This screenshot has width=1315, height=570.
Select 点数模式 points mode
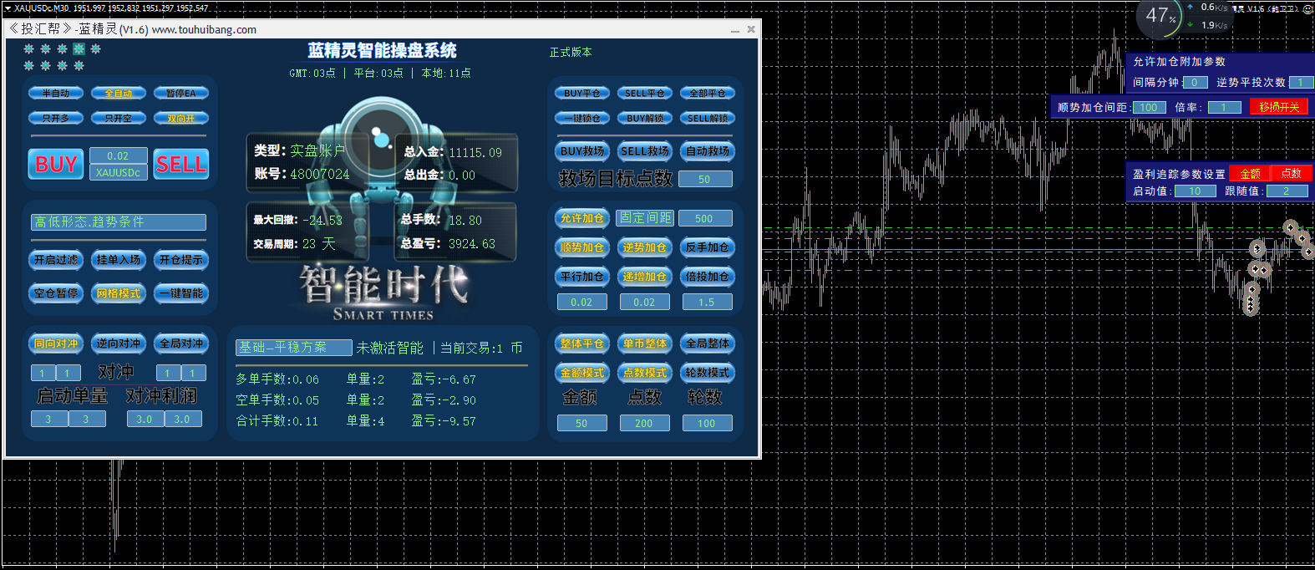tap(645, 373)
